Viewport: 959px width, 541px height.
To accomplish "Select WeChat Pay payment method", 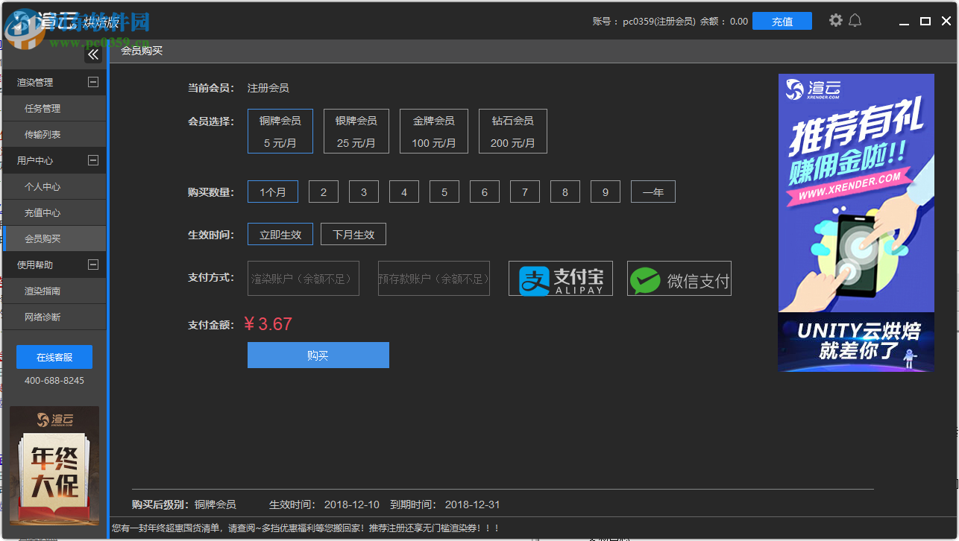I will (x=679, y=278).
